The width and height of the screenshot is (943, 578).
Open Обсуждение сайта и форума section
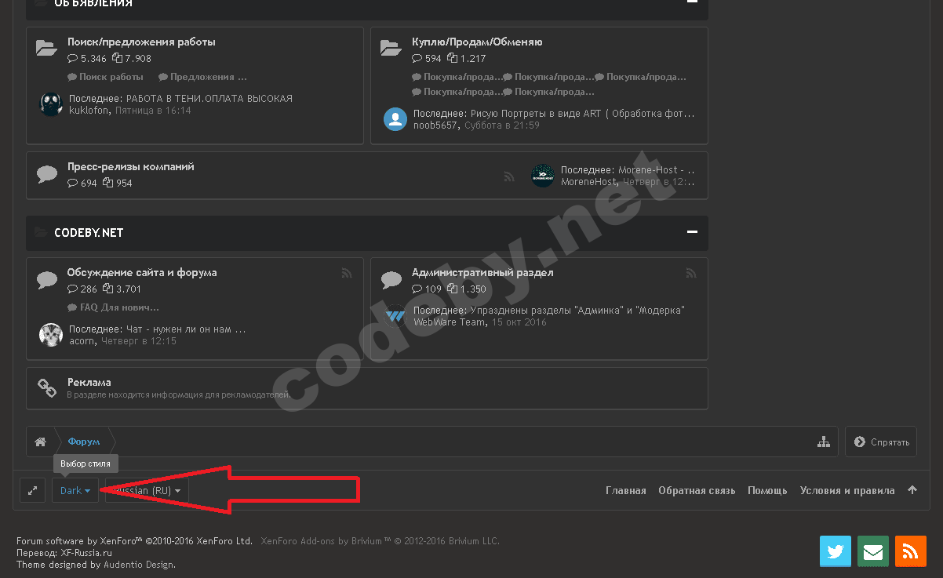click(142, 273)
